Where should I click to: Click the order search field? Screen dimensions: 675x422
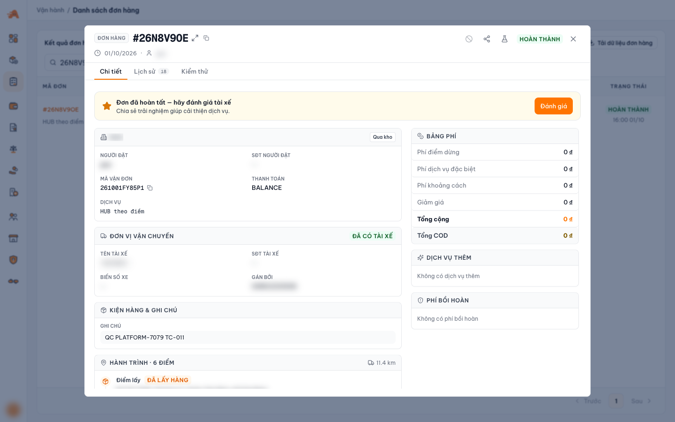coord(66,62)
